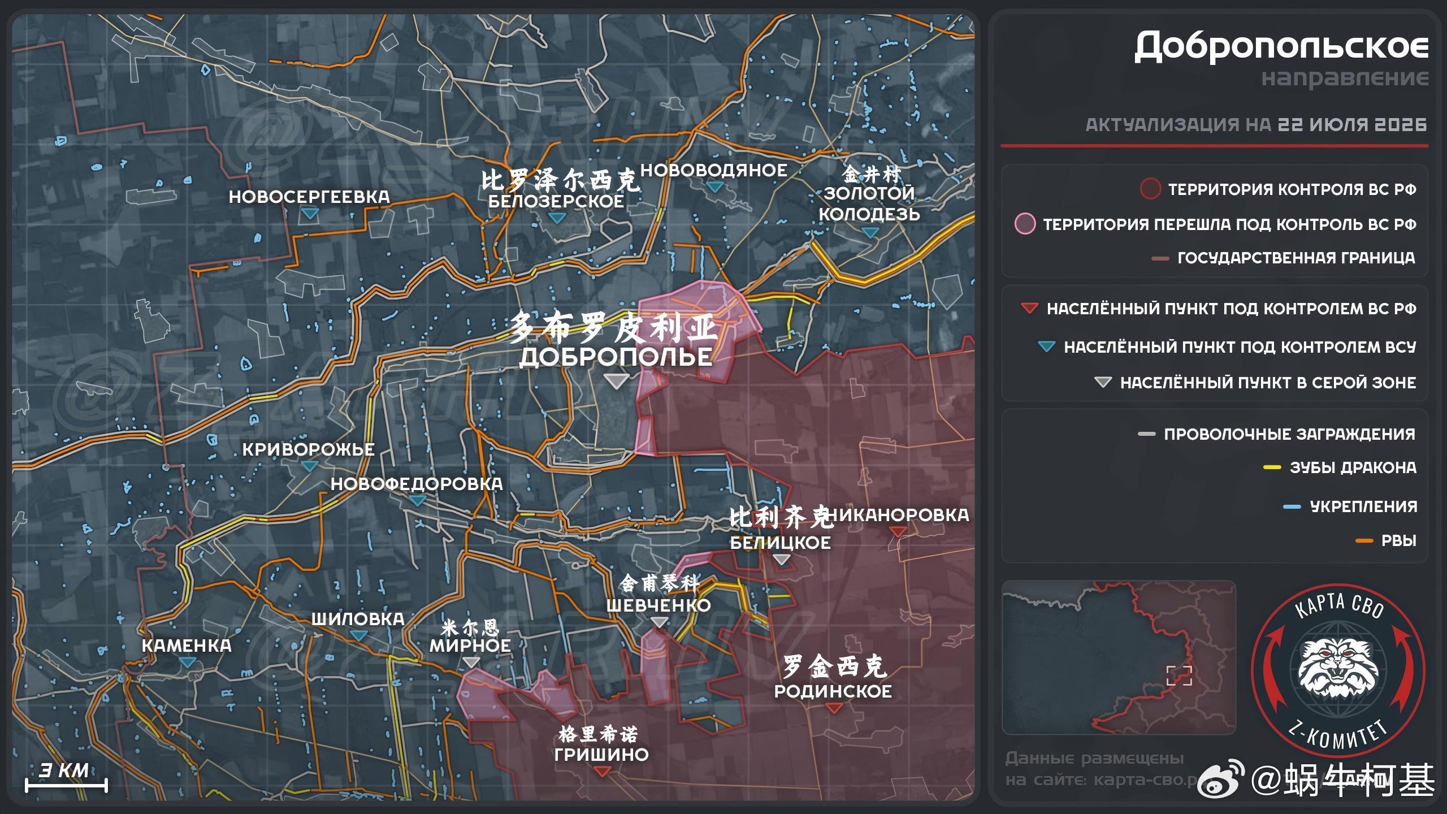The width and height of the screenshot is (1447, 814).
Task: Select the blue marker below Новофедоровка
Action: (x=418, y=500)
